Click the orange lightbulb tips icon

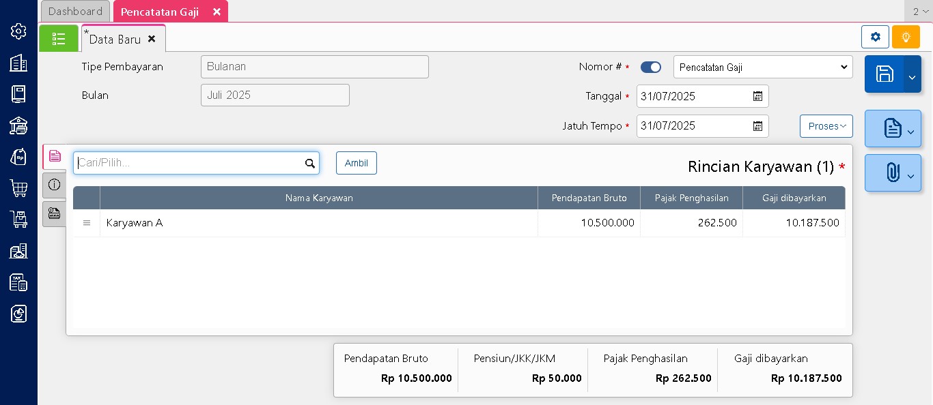906,37
